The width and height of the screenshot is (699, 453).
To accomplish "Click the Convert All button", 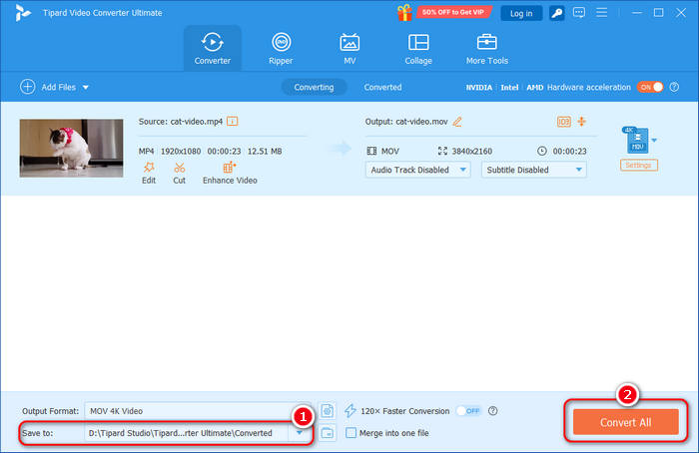I will pyautogui.click(x=625, y=422).
